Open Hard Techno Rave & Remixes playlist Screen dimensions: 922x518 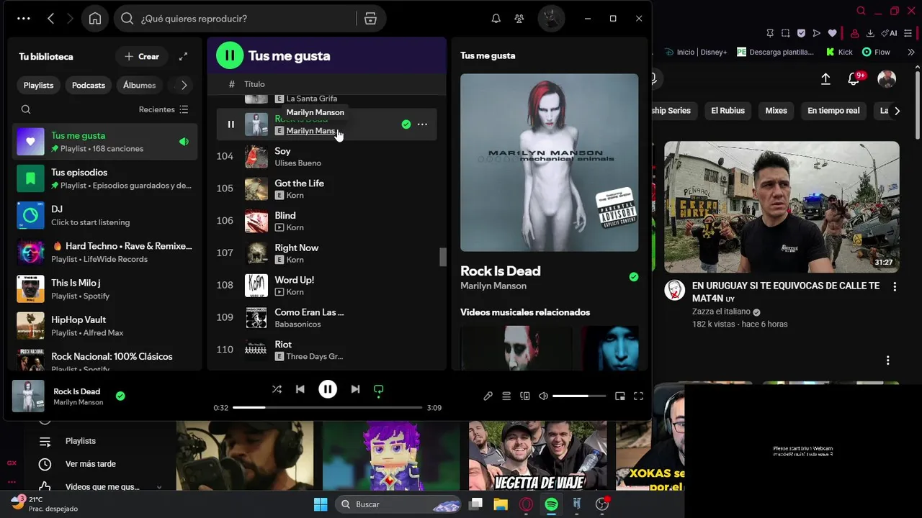105,252
